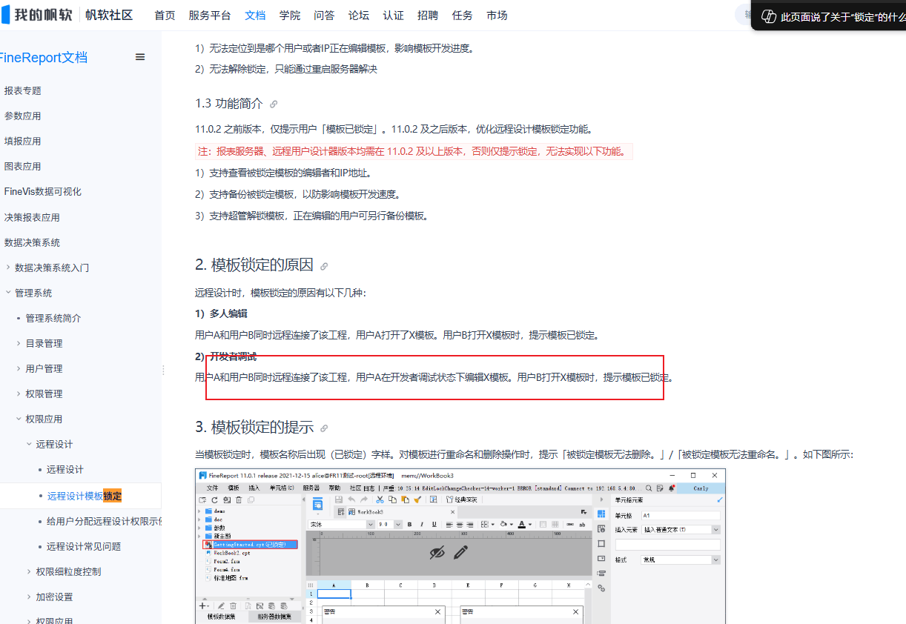Screen dimensions: 906x624
Task: Select the 文档 tab in top navigation
Action: [x=255, y=15]
